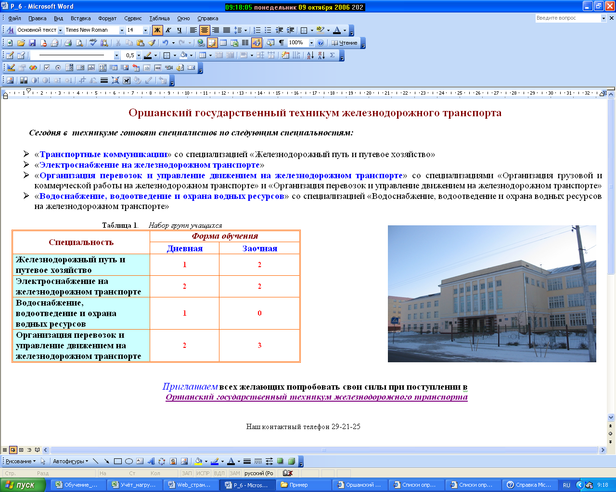Toggle the Tables and Borders toolbar
This screenshot has width=616, height=492.
[x=212, y=43]
